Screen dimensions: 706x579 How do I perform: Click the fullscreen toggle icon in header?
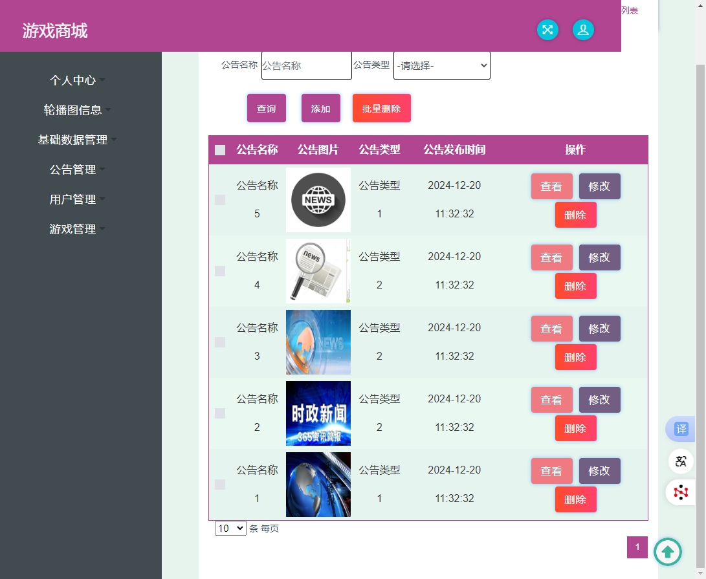click(547, 30)
